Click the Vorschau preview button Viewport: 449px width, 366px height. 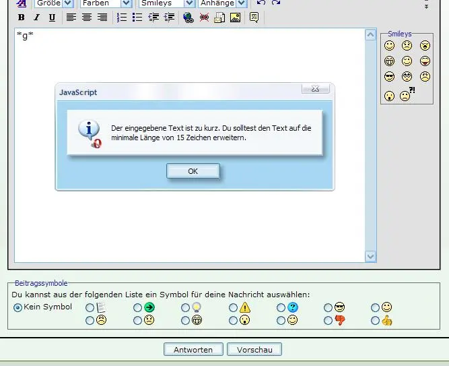[x=254, y=349]
